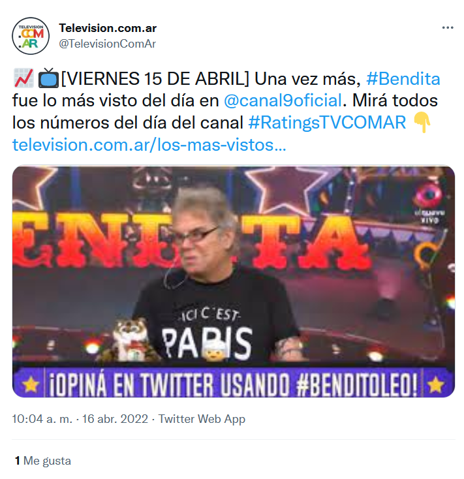Click the 10:04 a. m. timestamp
This screenshot has width=464, height=479.
(x=42, y=419)
